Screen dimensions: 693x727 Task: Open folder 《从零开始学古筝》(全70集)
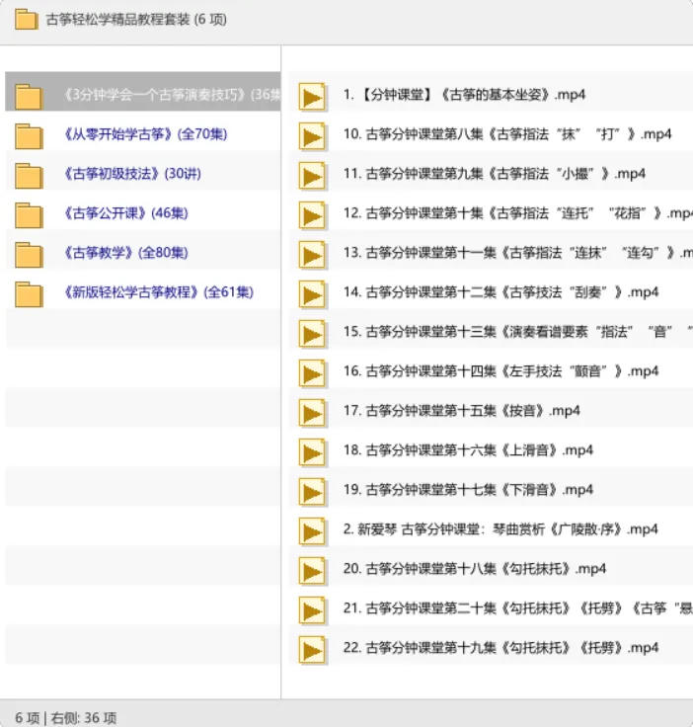[x=145, y=134]
